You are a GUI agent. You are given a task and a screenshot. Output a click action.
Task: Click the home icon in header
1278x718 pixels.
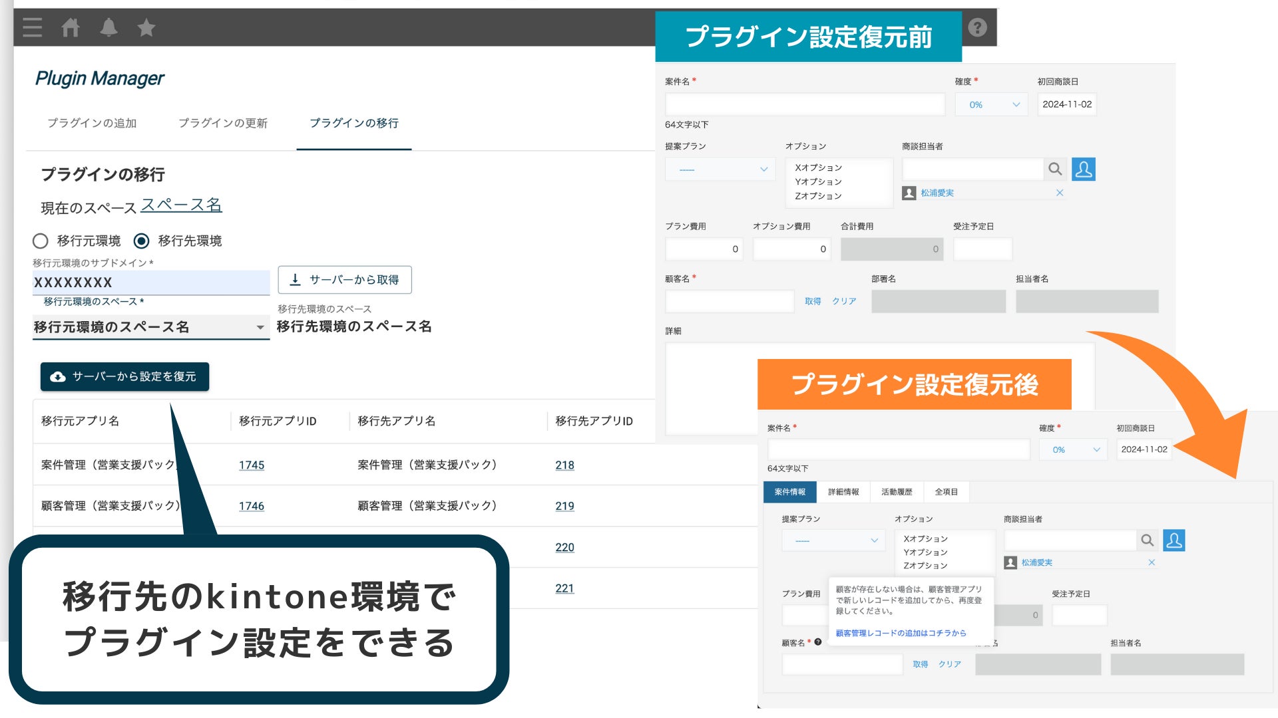(x=71, y=27)
